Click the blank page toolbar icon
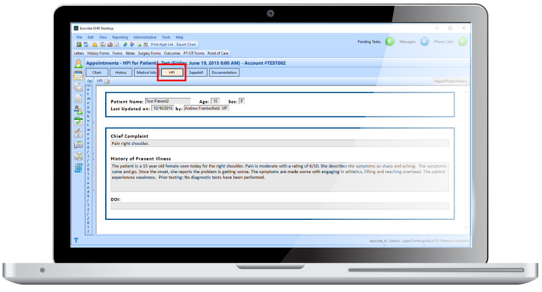The image size is (542, 292). [117, 44]
